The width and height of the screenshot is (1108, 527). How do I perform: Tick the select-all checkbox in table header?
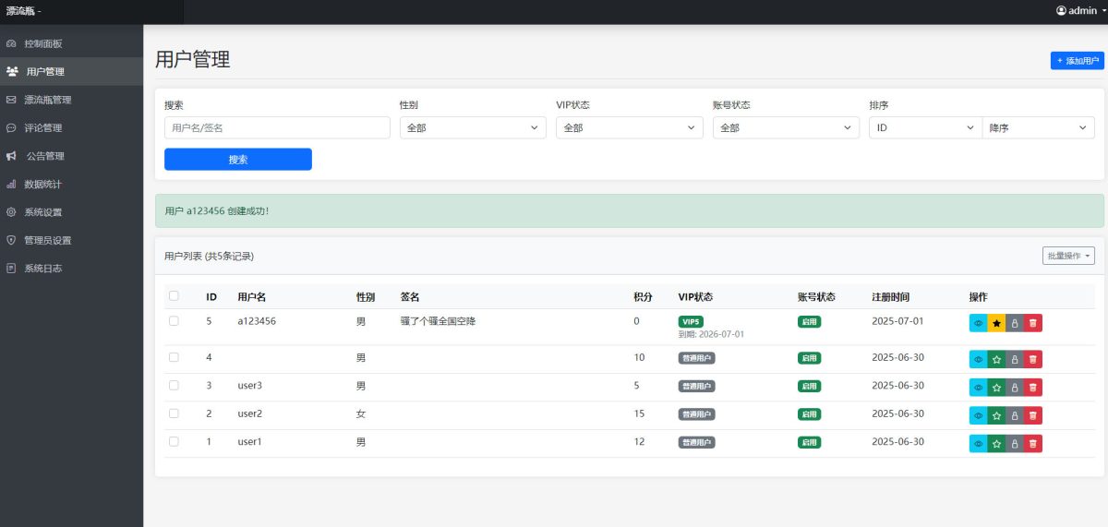coord(174,296)
